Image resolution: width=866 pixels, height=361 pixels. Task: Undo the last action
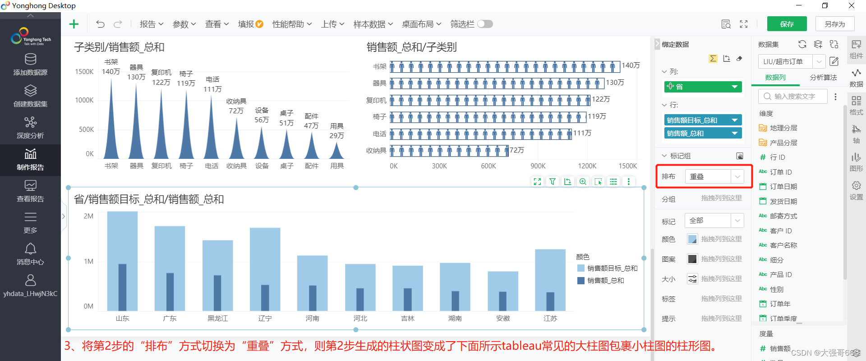pos(100,24)
